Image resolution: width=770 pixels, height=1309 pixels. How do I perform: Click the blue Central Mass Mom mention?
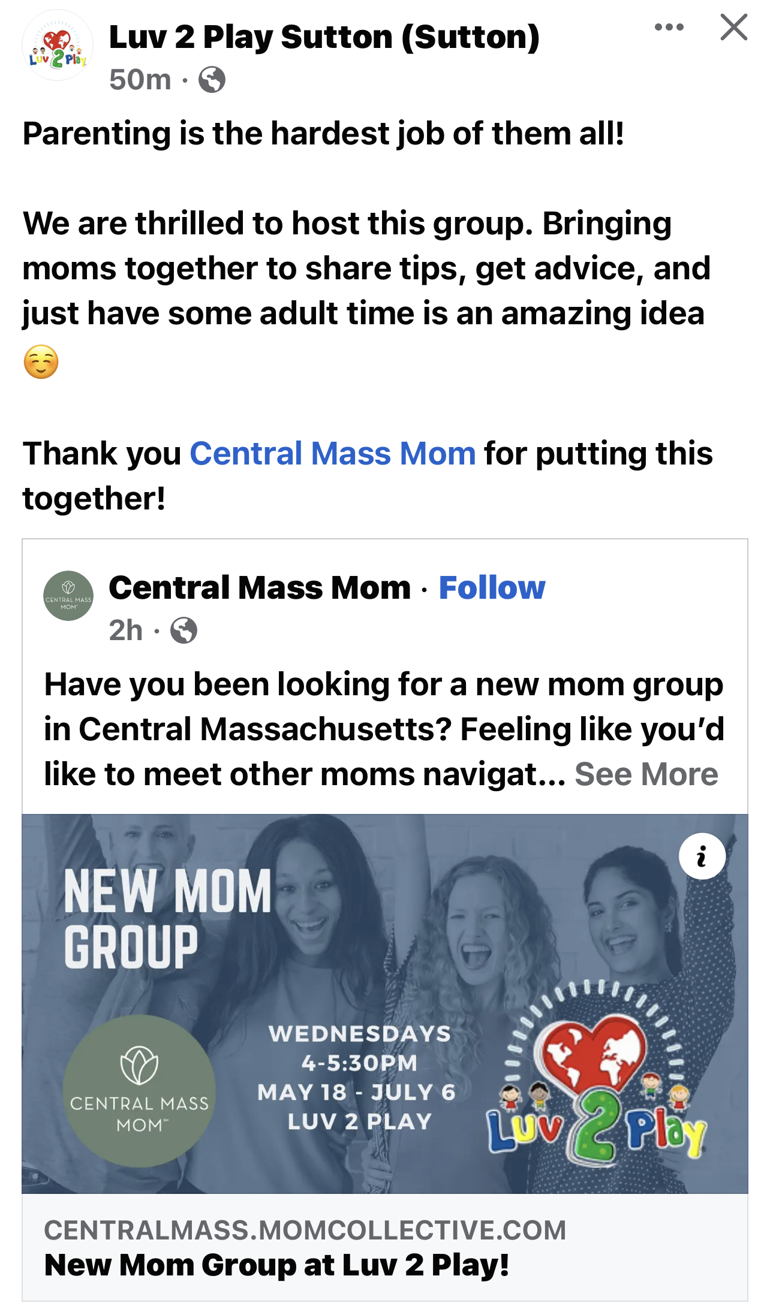point(333,453)
